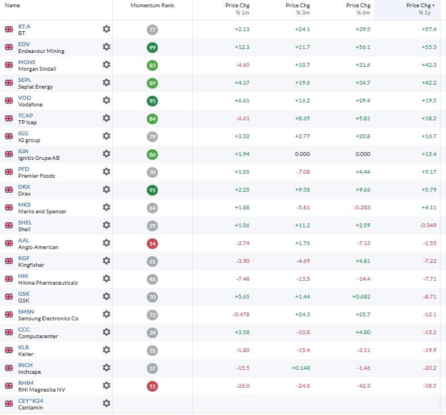Open settings gear for IG group row

click(x=106, y=136)
